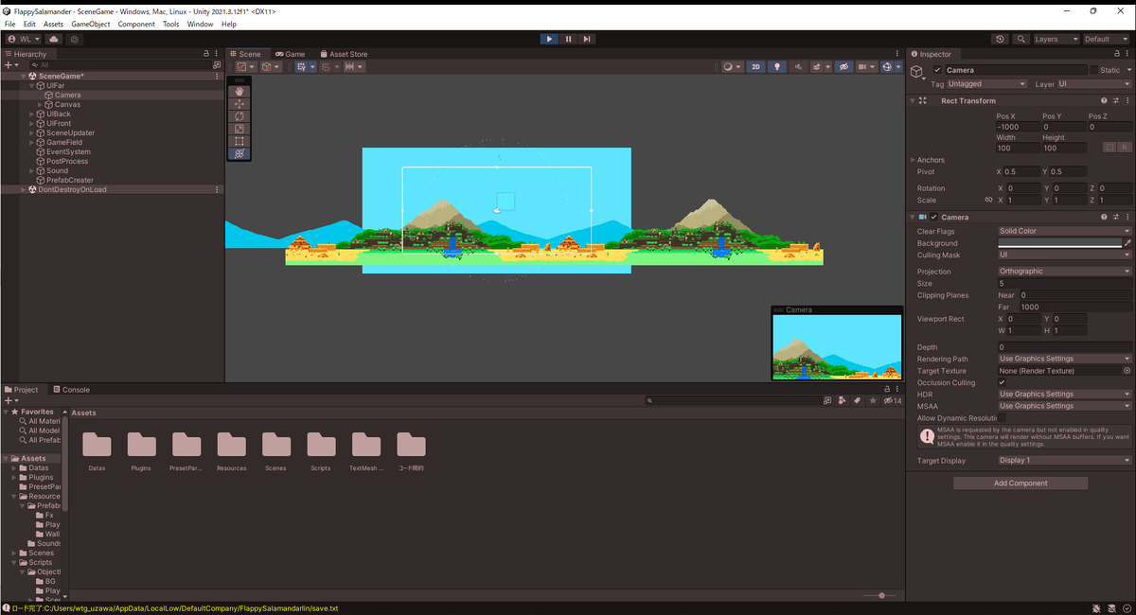
Task: Lock the Hierarchy panel
Action: click(206, 54)
